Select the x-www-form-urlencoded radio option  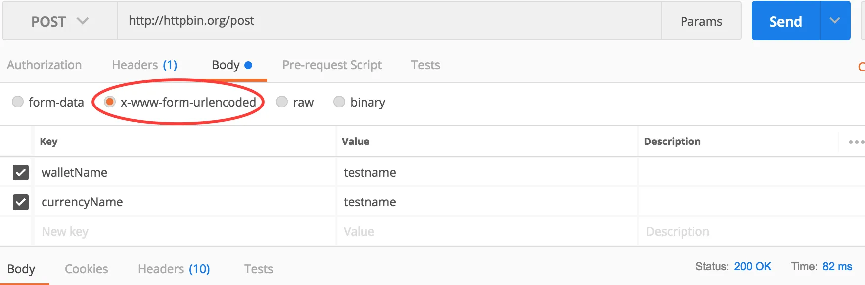tap(110, 102)
